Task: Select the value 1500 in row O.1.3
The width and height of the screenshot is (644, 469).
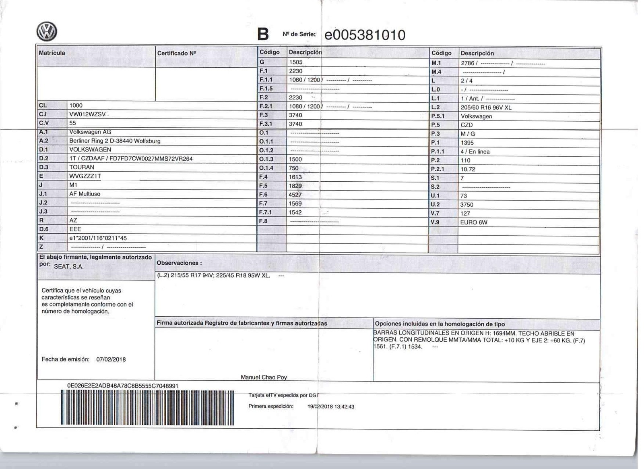Action: tap(295, 159)
